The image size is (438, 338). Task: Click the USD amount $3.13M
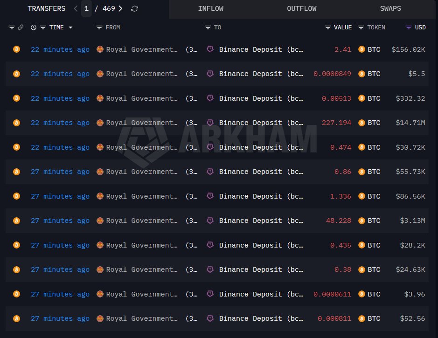[412, 221]
